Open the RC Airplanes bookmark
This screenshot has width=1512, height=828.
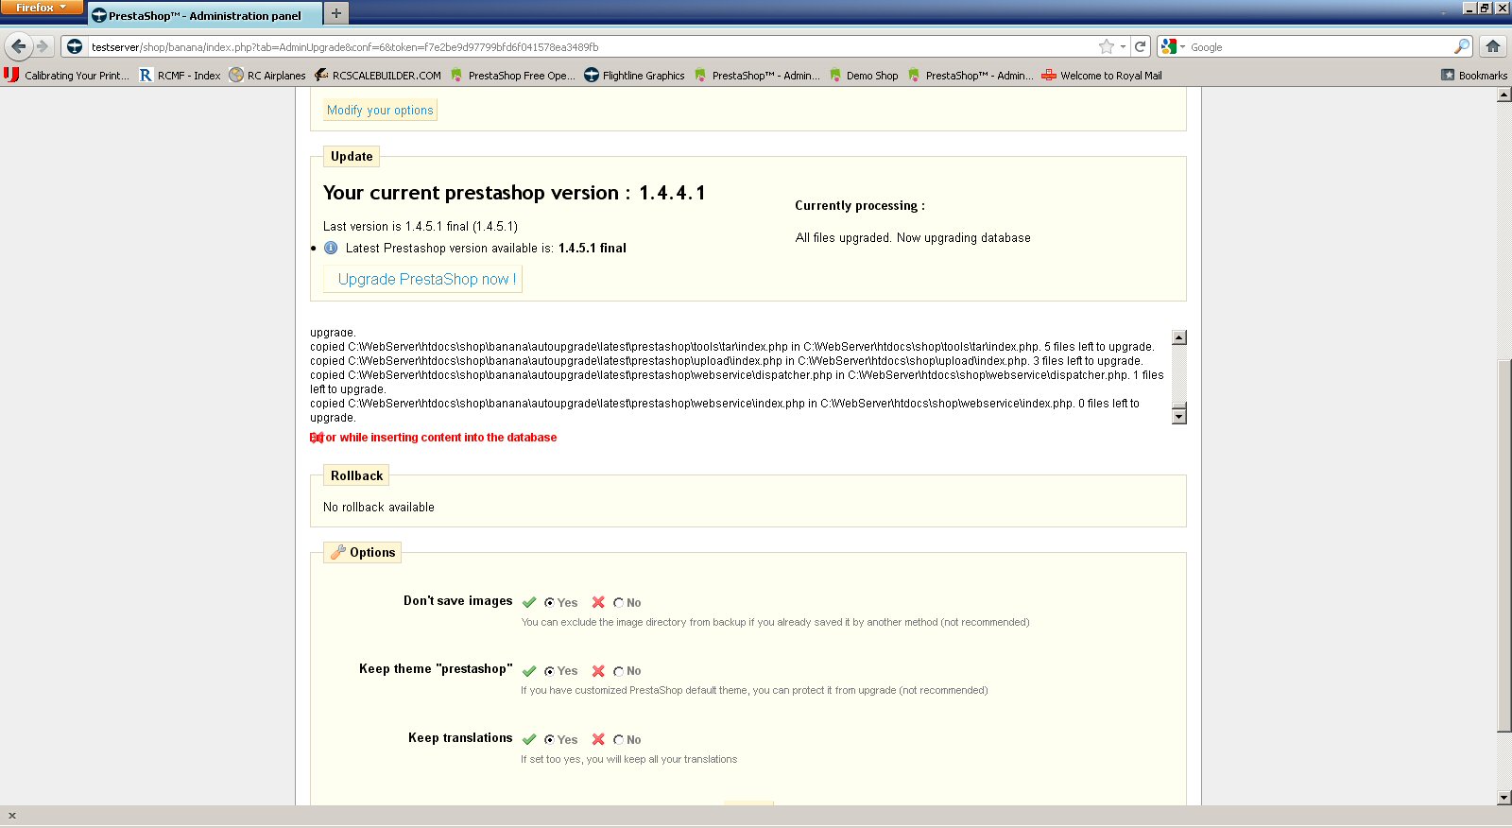pos(267,76)
